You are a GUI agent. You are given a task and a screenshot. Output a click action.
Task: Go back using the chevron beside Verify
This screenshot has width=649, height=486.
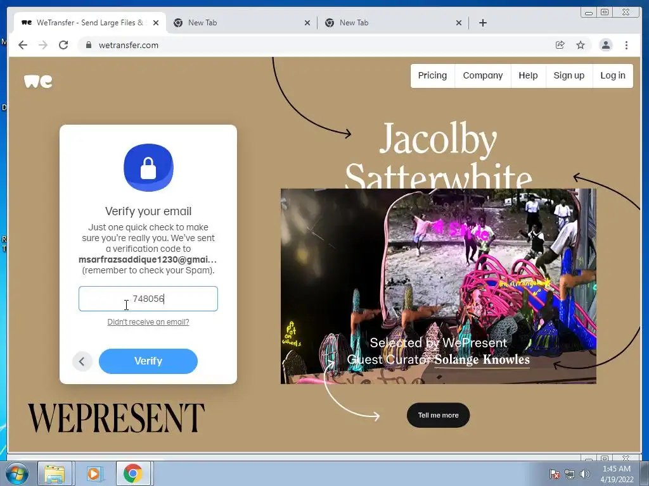coord(82,361)
